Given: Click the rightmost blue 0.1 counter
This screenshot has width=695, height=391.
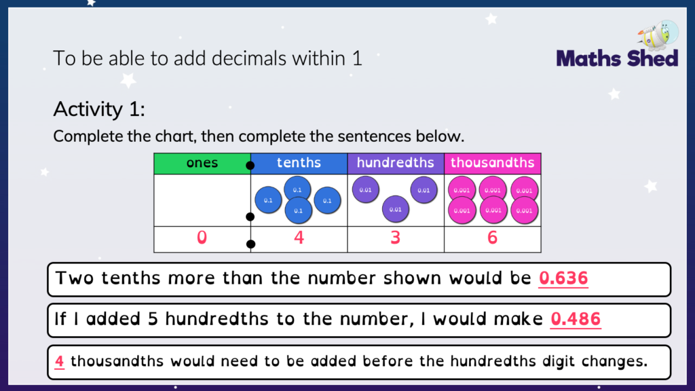Looking at the screenshot, I should [327, 200].
